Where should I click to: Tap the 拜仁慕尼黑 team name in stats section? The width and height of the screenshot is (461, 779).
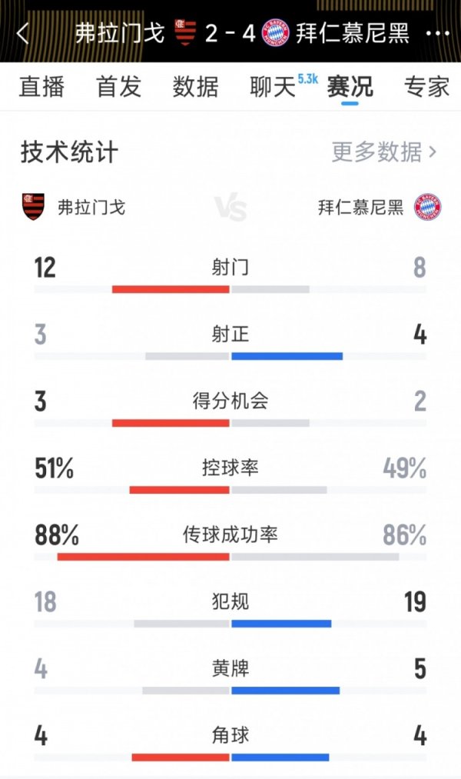361,207
